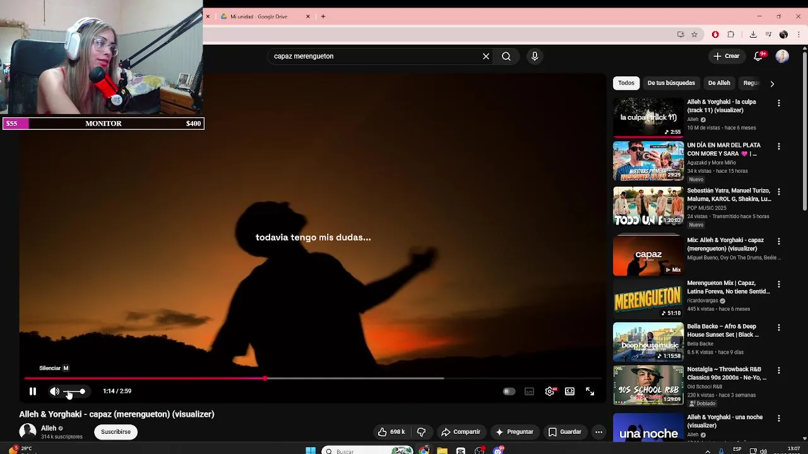Open the weather widget showing 29°C

click(19, 449)
